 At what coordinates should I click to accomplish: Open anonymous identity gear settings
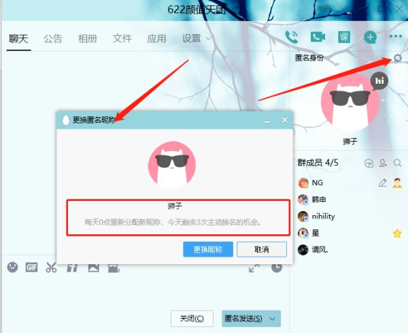click(x=397, y=58)
